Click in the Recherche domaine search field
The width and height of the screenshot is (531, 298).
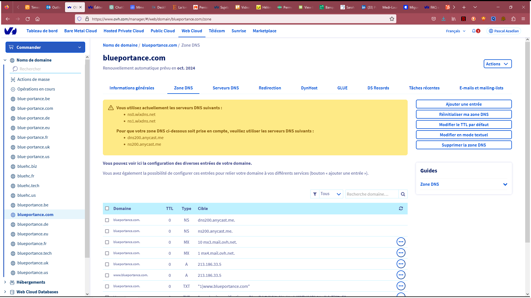[372, 194]
